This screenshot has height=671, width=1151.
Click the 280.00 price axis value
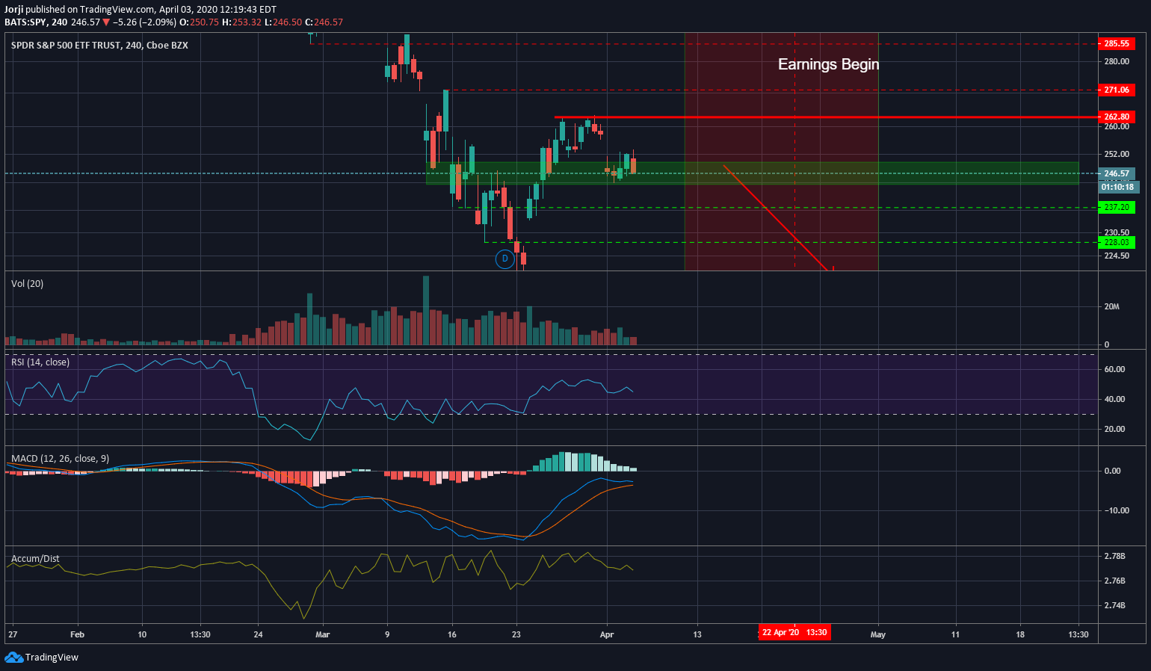1117,61
